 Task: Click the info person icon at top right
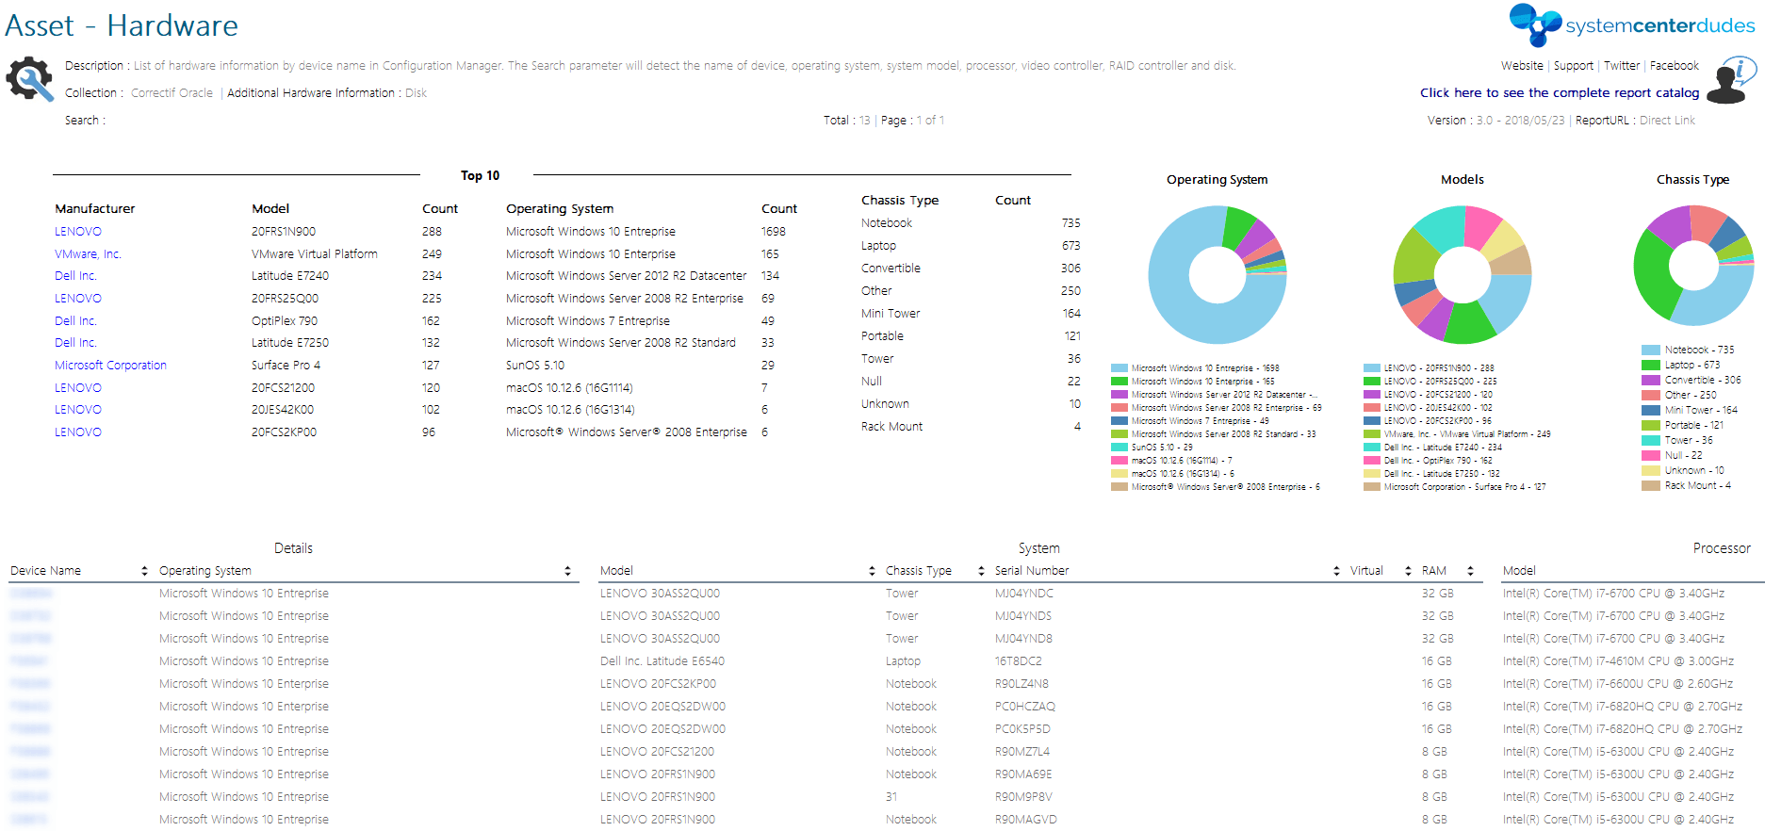1732,80
